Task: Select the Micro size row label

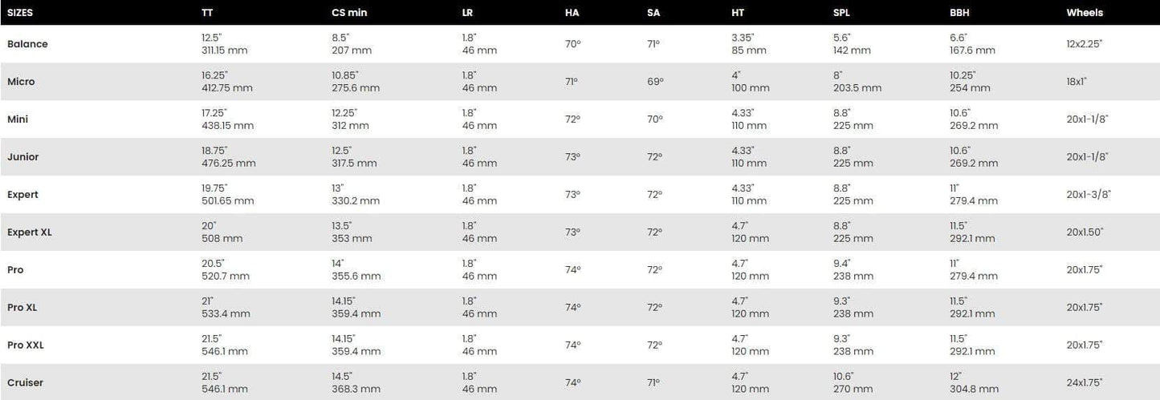Action: pos(21,82)
